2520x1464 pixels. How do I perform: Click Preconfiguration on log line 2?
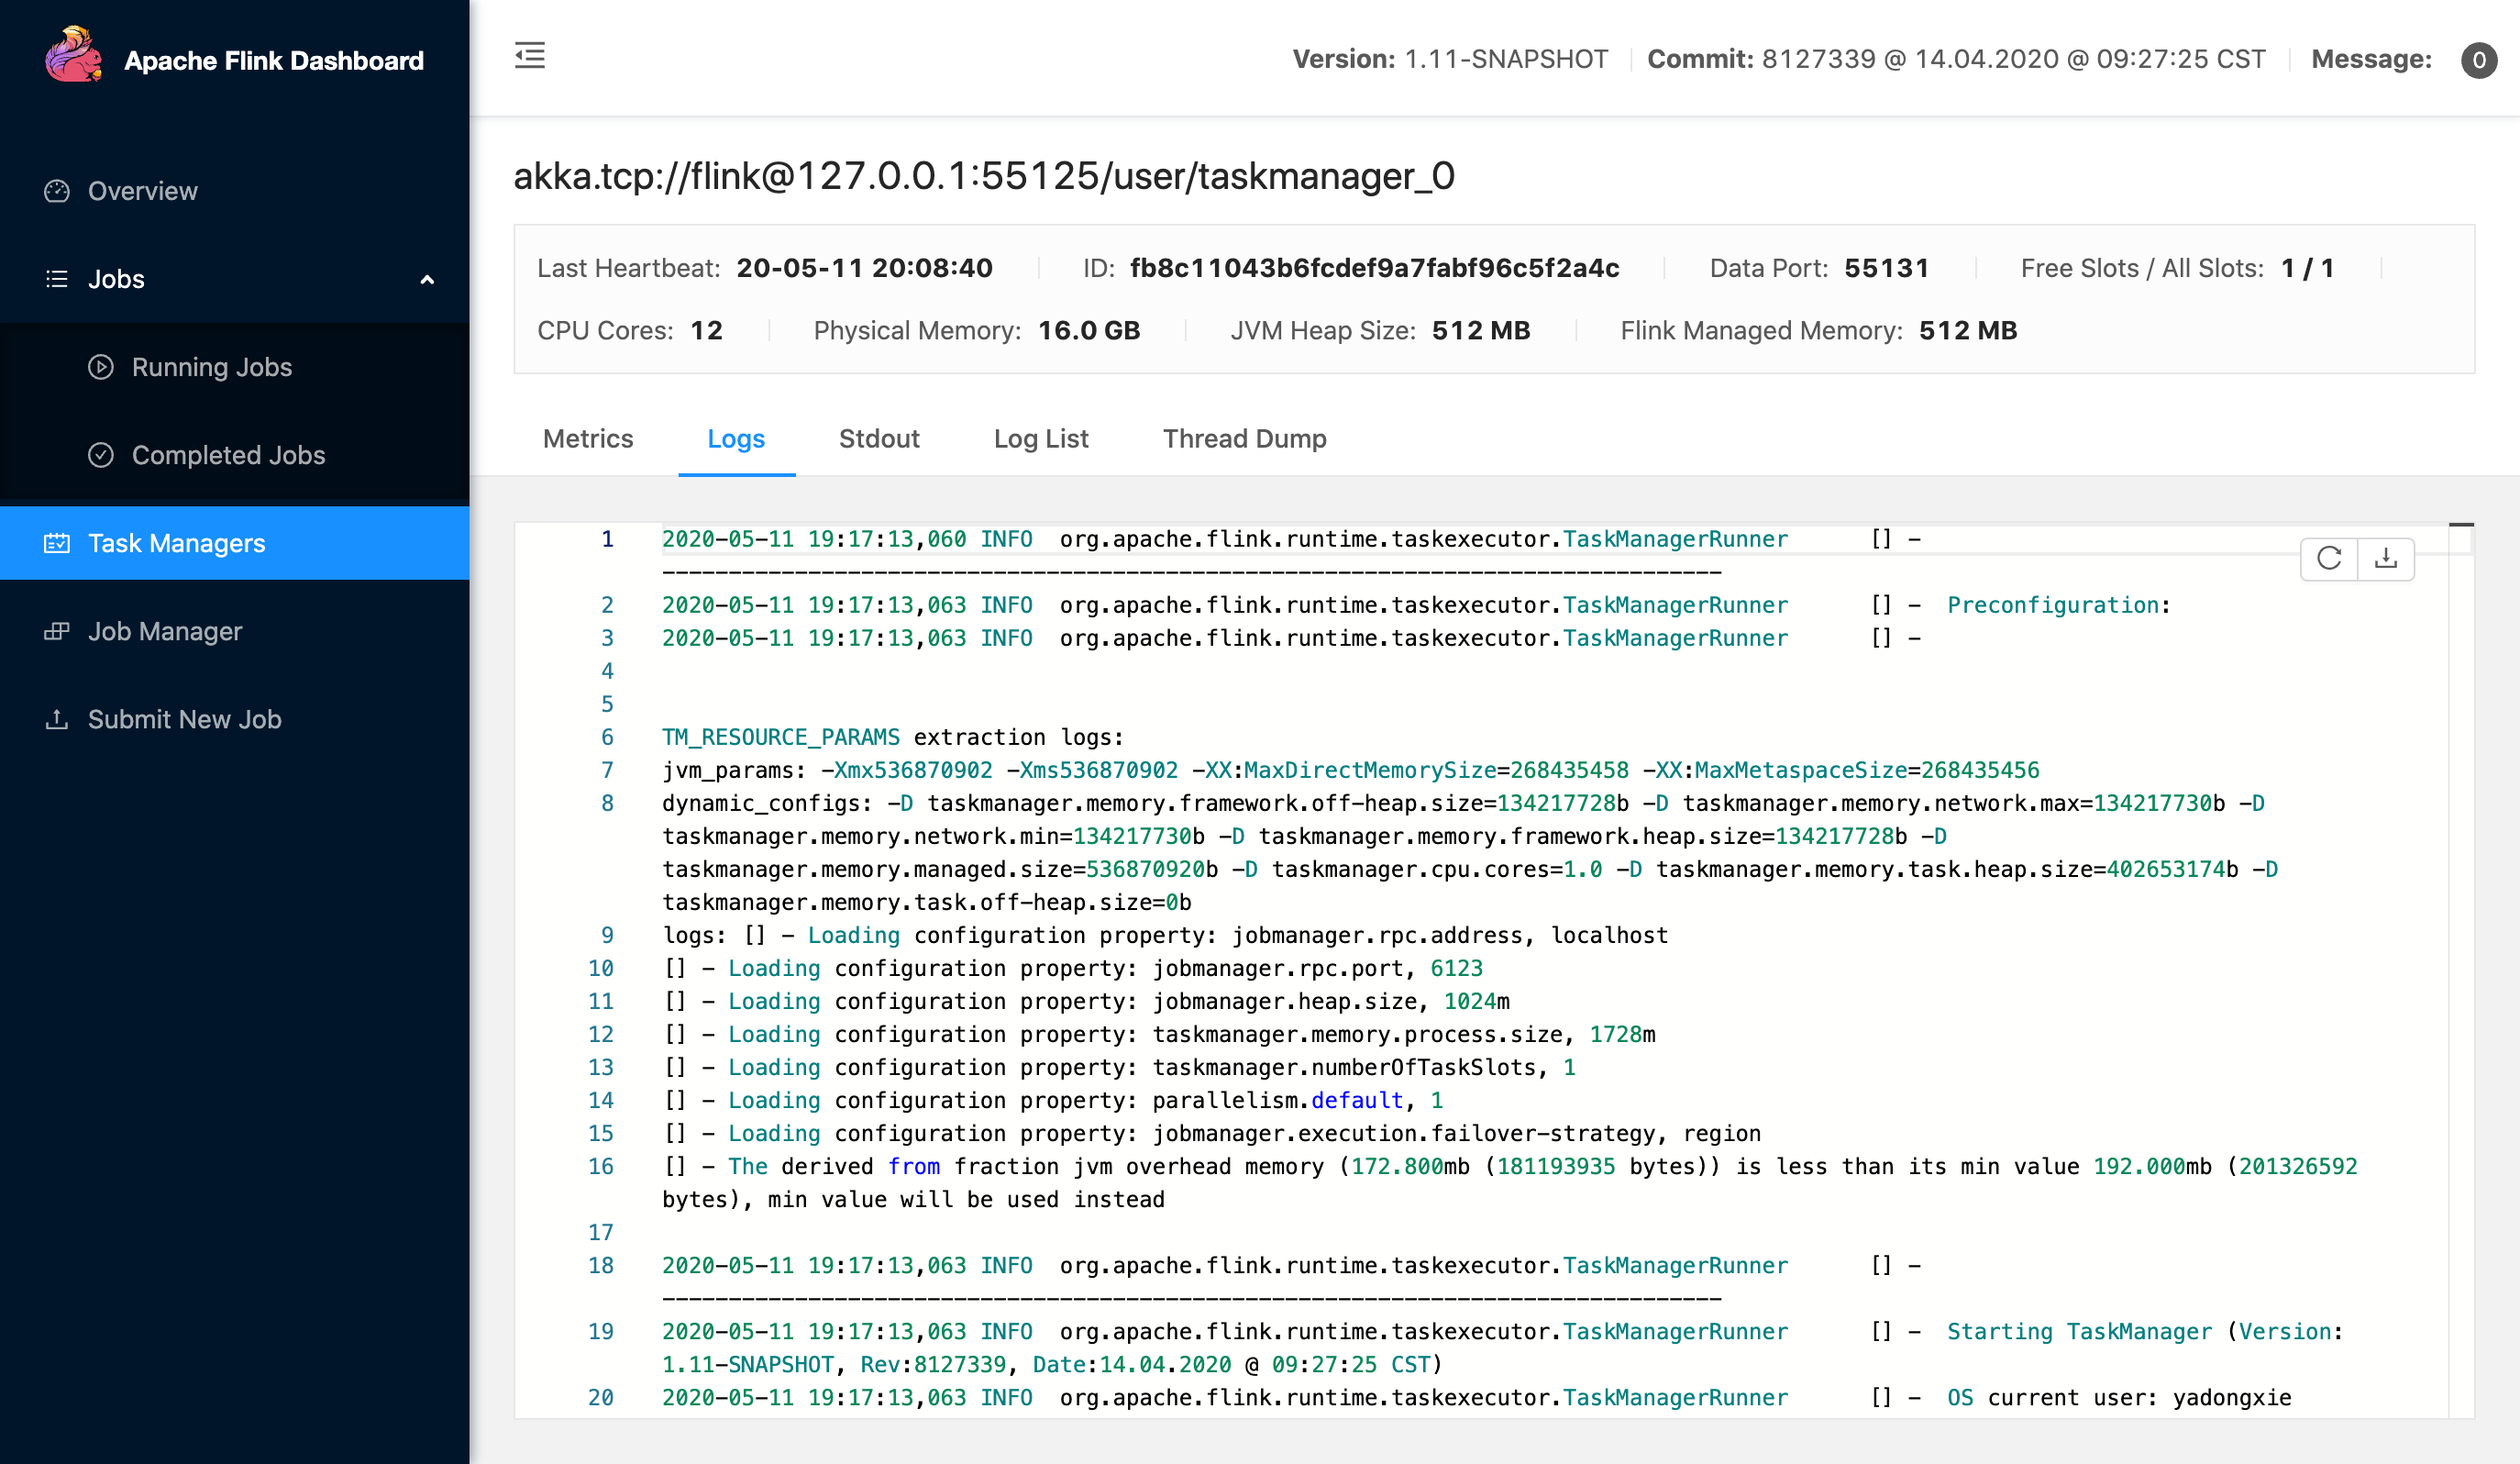coord(2053,605)
